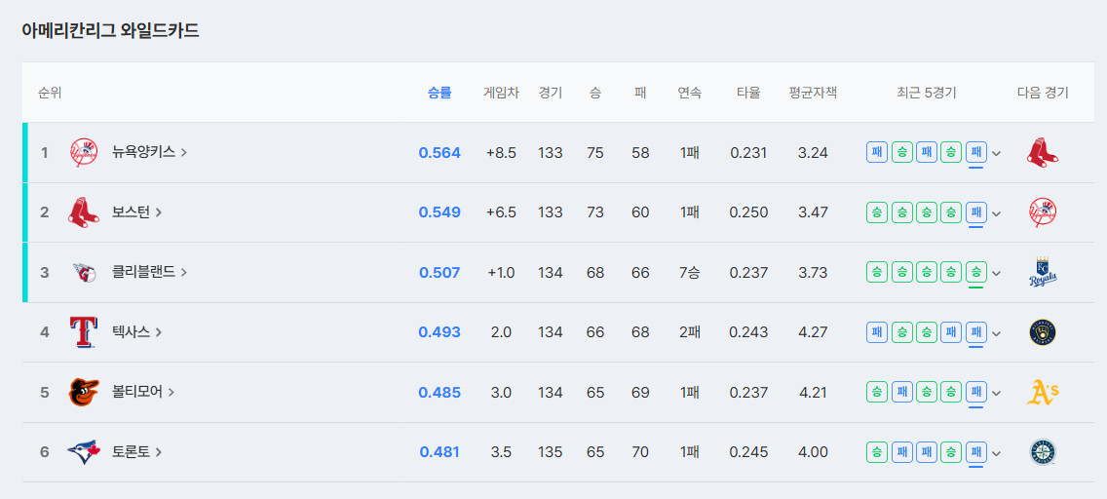Open Brewers next-game logo in Texas row
Viewport: 1107px width, 499px height.
tap(1043, 332)
